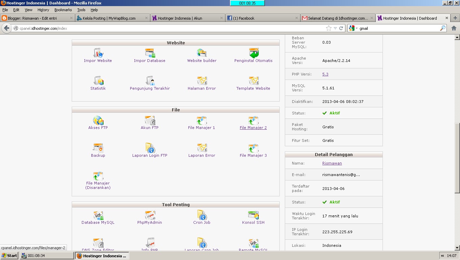Screen dimensions: 460x260
Task: Open the Akun FTP icon
Action: [x=150, y=120]
